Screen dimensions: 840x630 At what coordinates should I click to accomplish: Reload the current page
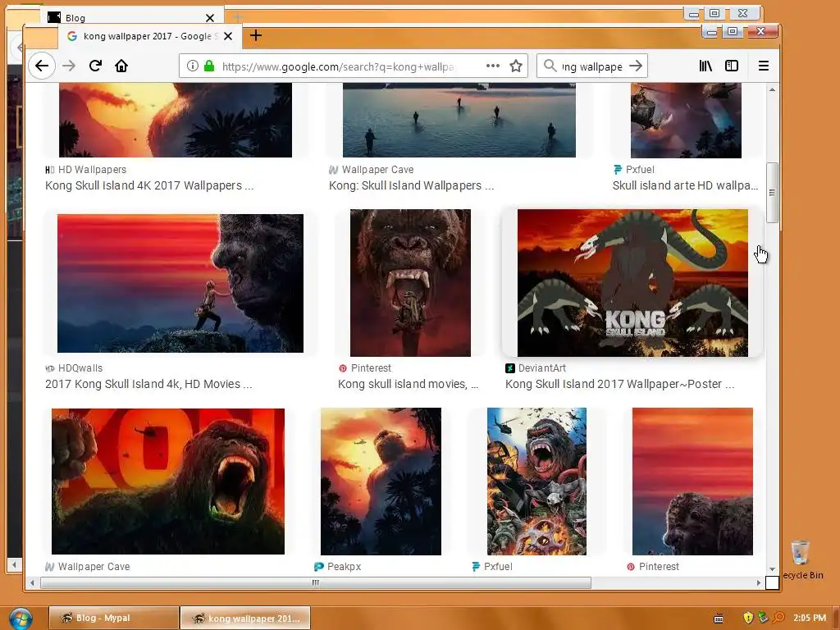[95, 66]
